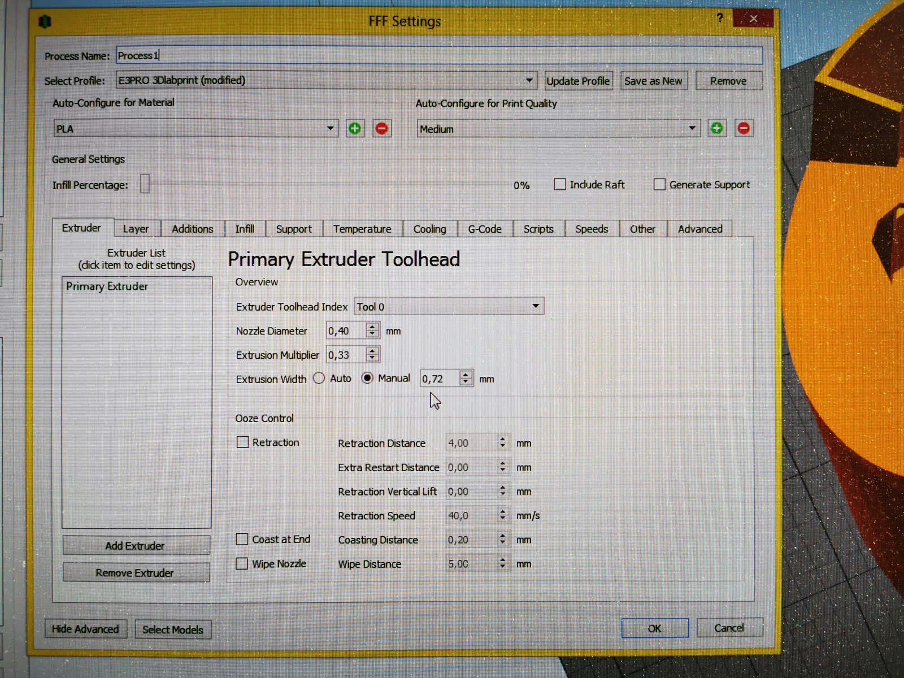904x678 pixels.
Task: Switch to the Speeds tab
Action: (x=592, y=229)
